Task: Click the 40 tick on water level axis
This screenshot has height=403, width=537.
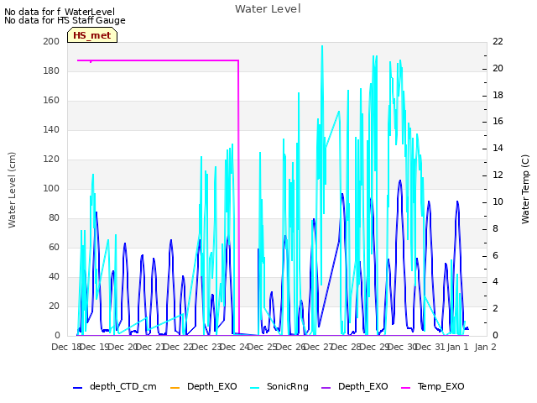Action: click(54, 276)
